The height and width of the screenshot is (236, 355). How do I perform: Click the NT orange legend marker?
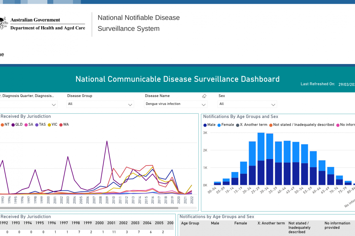(2, 125)
